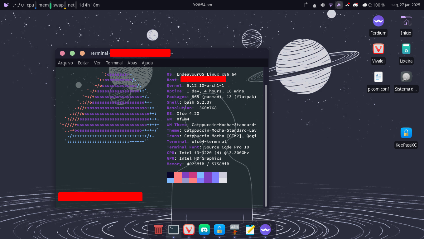Click the cpu monitor in top panel
Viewport: 424px width, 239px height.
pos(31,5)
